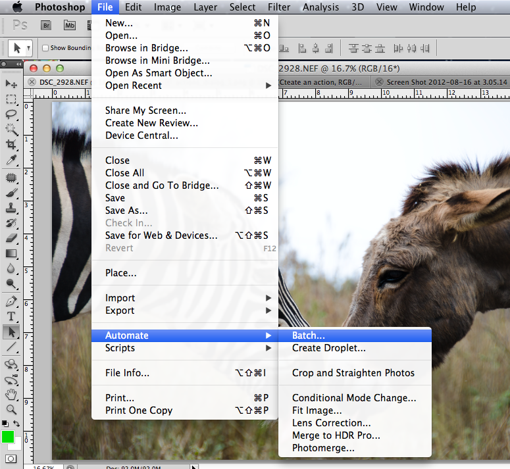510x469 pixels.
Task: Select the Path Selection tool
Action: tap(11, 332)
